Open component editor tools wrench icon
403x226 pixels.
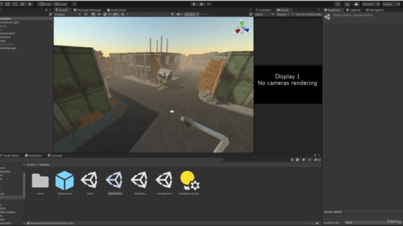173,14
